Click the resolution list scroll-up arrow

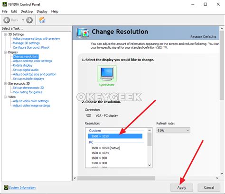pyautogui.click(x=150, y=131)
